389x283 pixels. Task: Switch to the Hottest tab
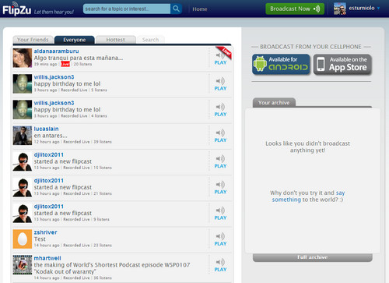pos(116,40)
